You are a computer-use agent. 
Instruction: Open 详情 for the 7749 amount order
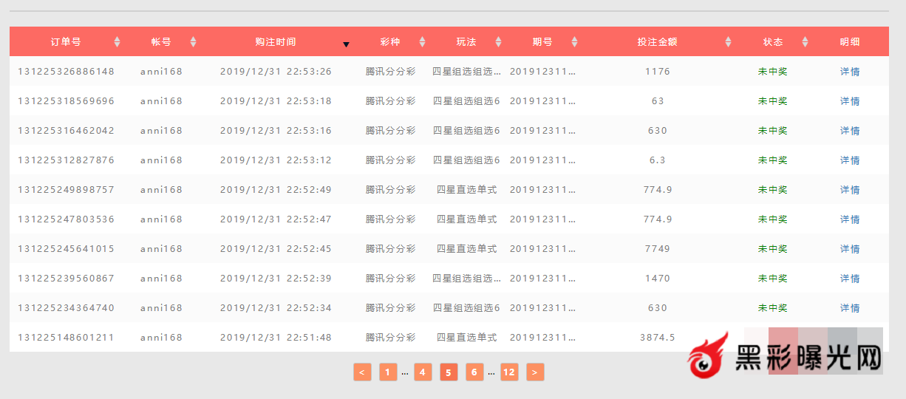[x=850, y=249]
